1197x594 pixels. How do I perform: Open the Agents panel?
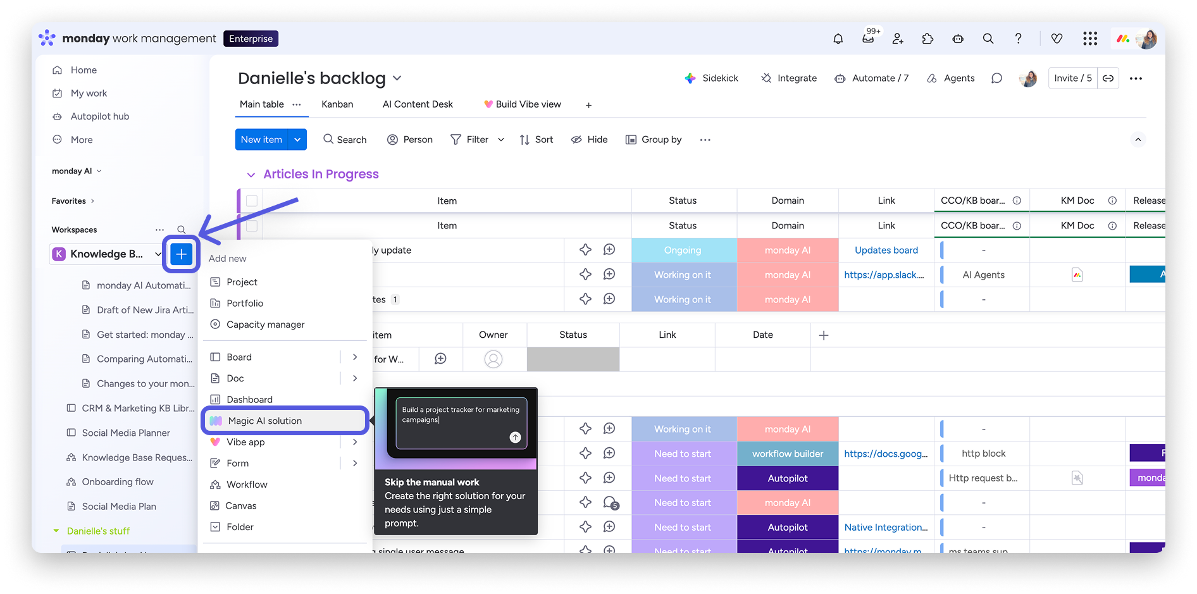(x=950, y=78)
